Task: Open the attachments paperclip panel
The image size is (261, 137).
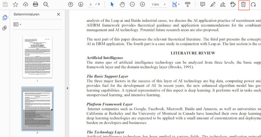Action: click(5, 28)
